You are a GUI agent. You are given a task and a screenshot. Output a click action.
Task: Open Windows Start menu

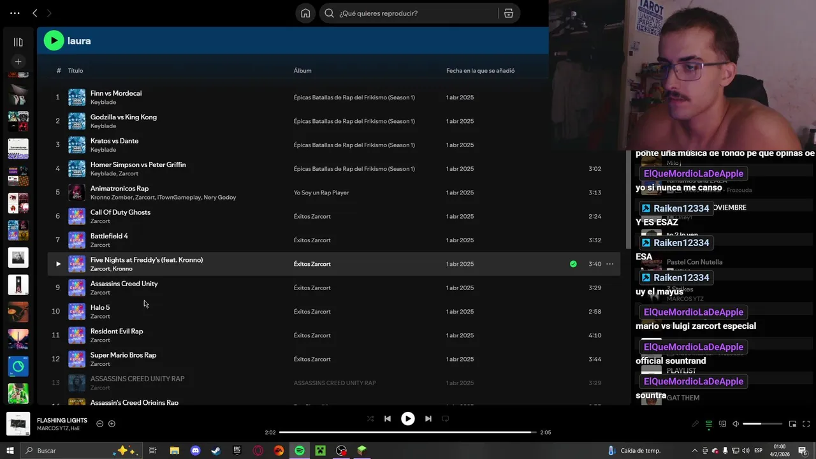(10, 451)
